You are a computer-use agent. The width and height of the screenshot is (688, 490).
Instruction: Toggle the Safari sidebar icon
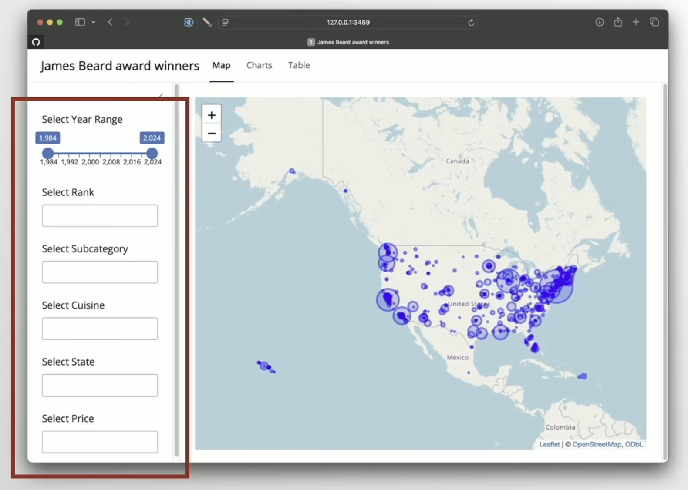coord(80,22)
